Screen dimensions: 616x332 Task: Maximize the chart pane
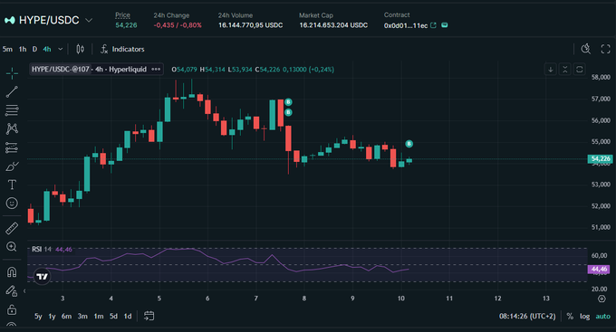pyautogui.click(x=580, y=70)
